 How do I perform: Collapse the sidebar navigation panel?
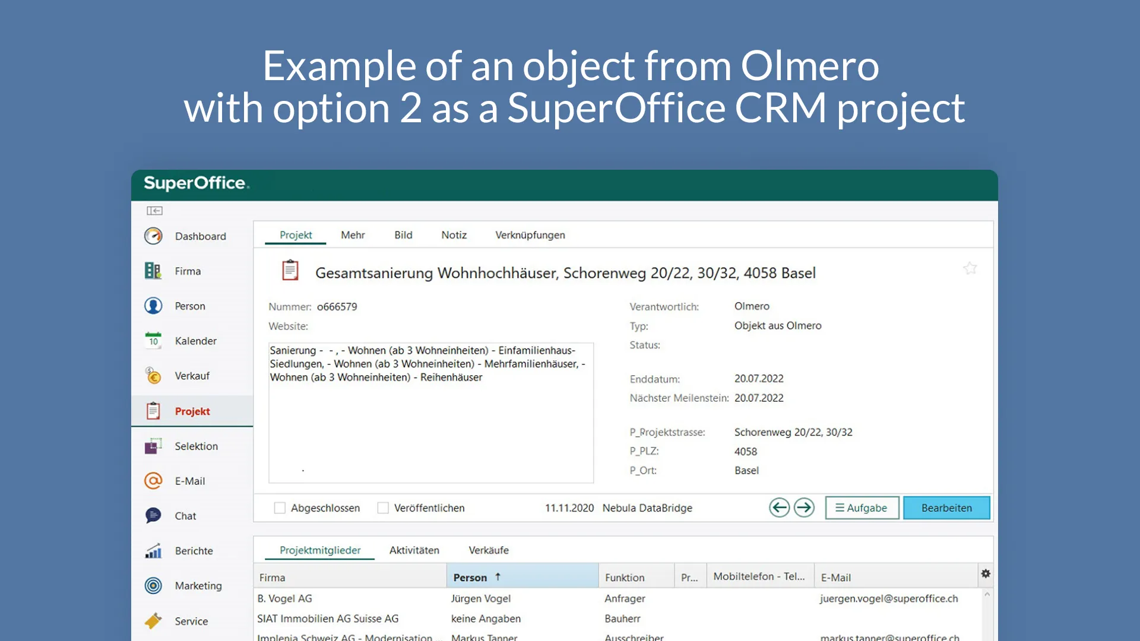click(154, 211)
